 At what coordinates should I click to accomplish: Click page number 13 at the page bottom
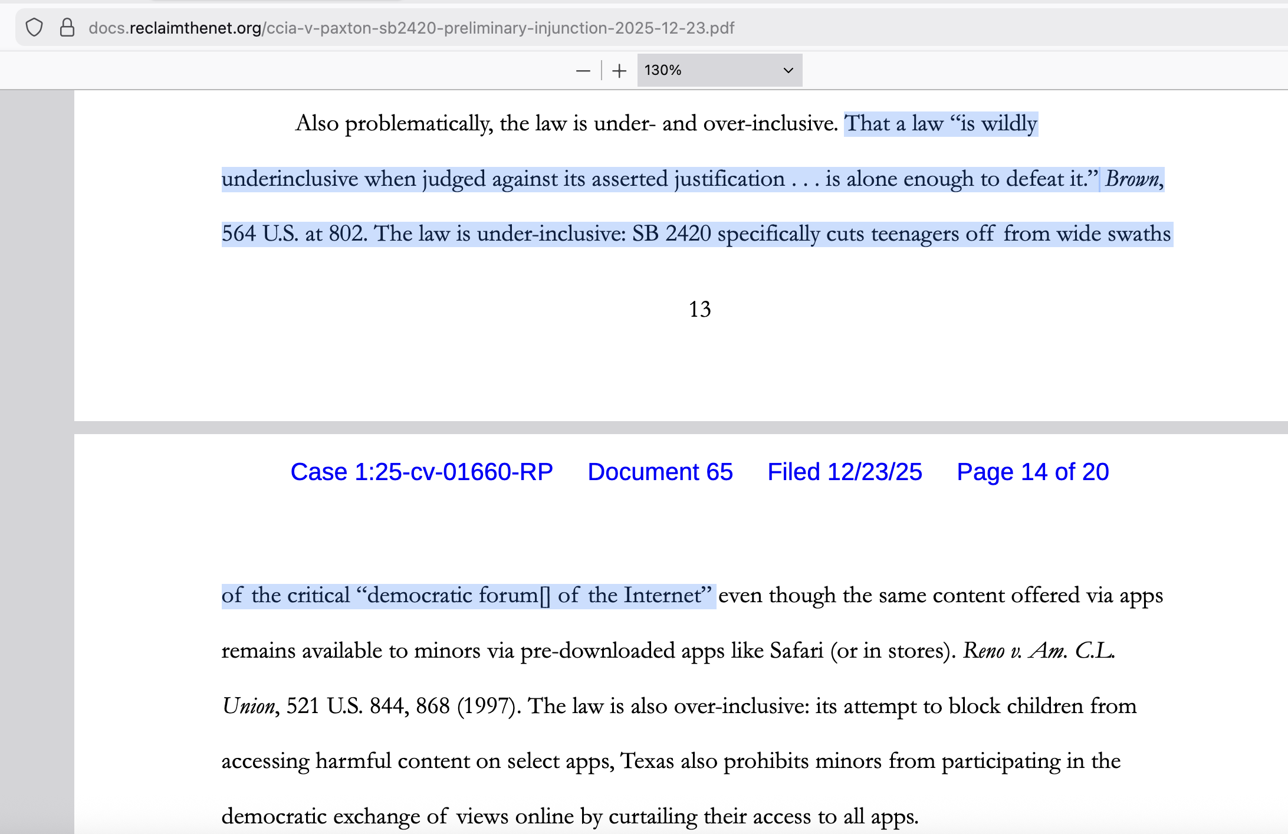pyautogui.click(x=700, y=310)
